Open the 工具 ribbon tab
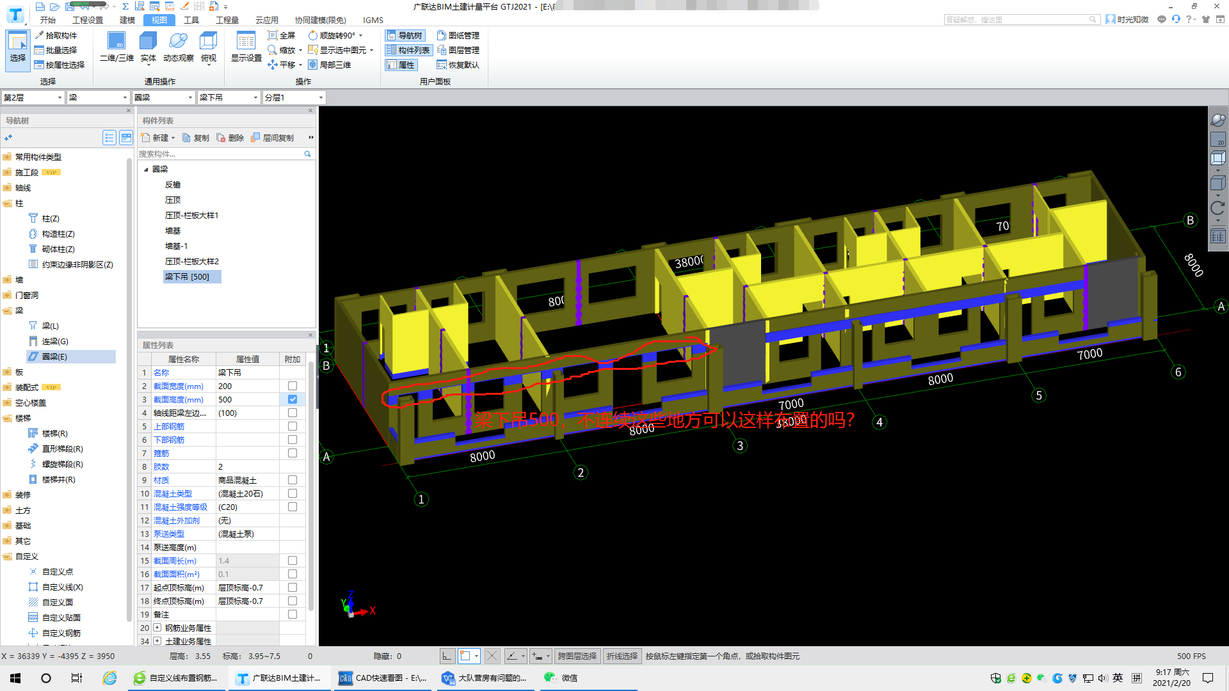1229x691 pixels. [191, 20]
